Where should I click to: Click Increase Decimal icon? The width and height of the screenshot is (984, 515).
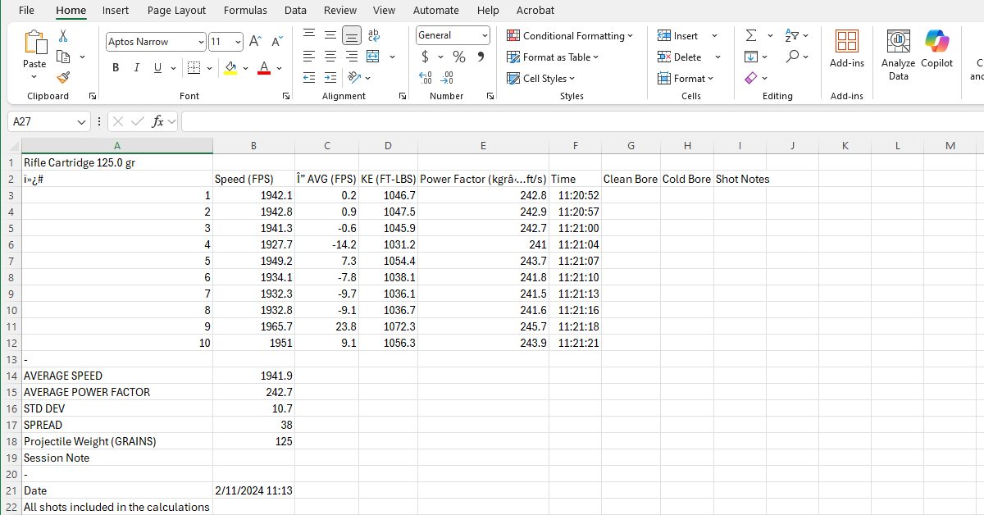[x=426, y=78]
